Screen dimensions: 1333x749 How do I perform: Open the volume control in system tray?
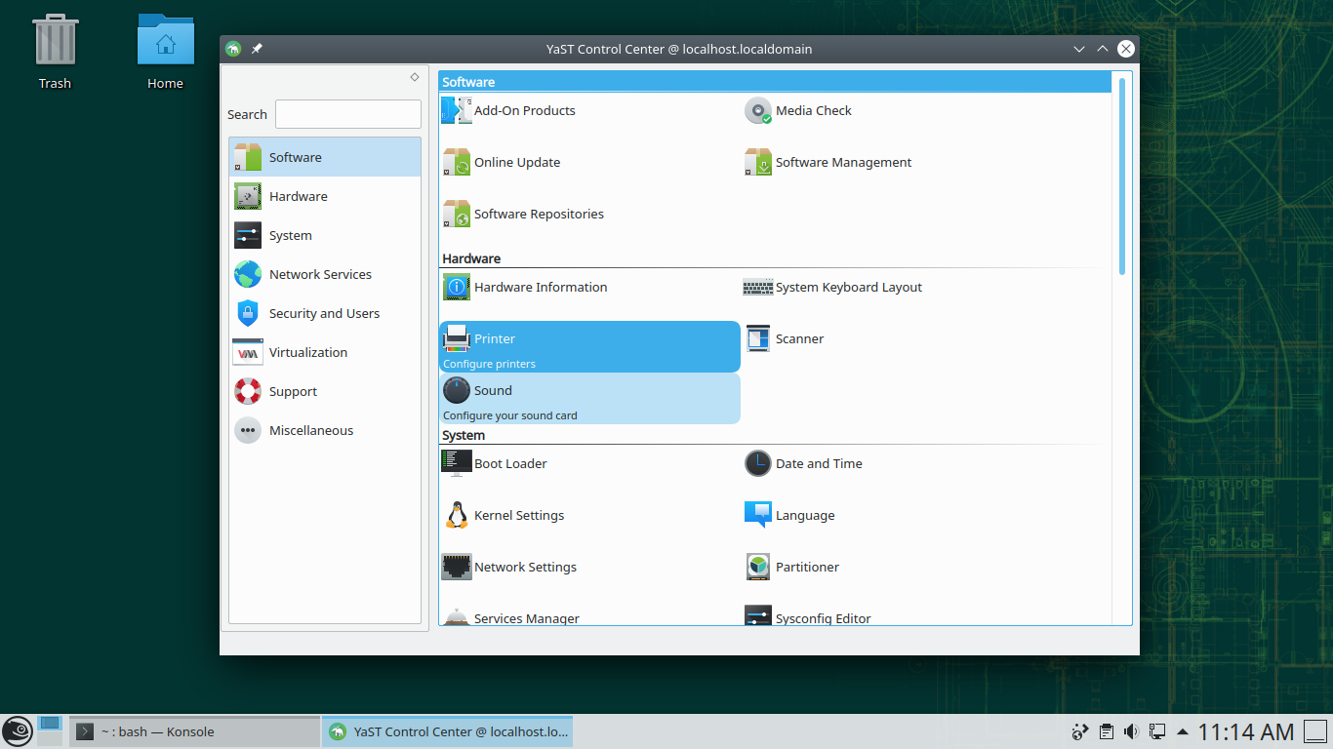pyautogui.click(x=1131, y=731)
